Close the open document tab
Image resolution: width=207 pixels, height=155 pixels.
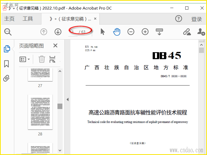(95, 19)
